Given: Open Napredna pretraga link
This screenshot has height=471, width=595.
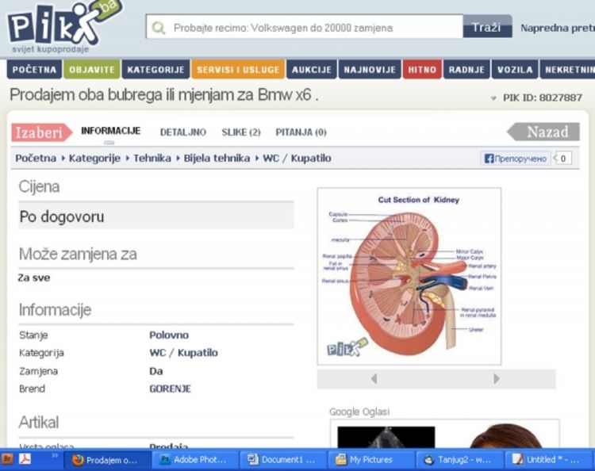Looking at the screenshot, I should coord(557,28).
